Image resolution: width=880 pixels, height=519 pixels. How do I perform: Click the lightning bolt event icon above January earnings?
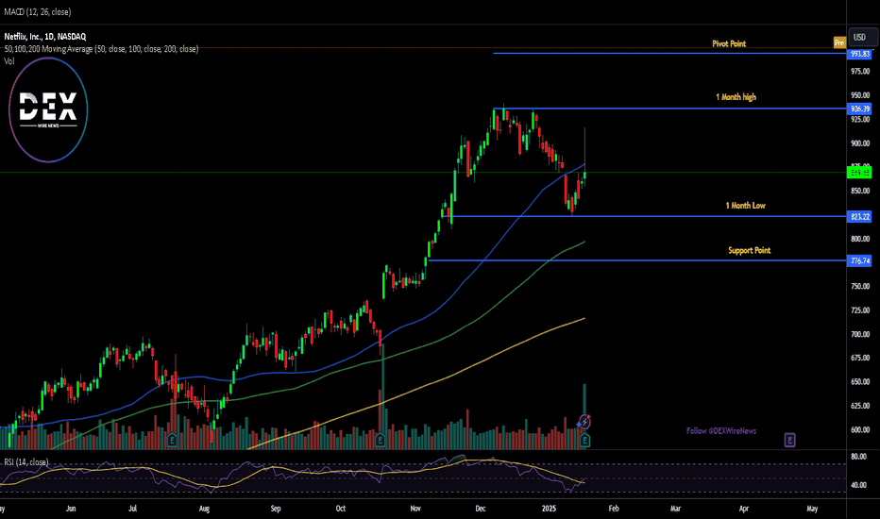[x=584, y=422]
